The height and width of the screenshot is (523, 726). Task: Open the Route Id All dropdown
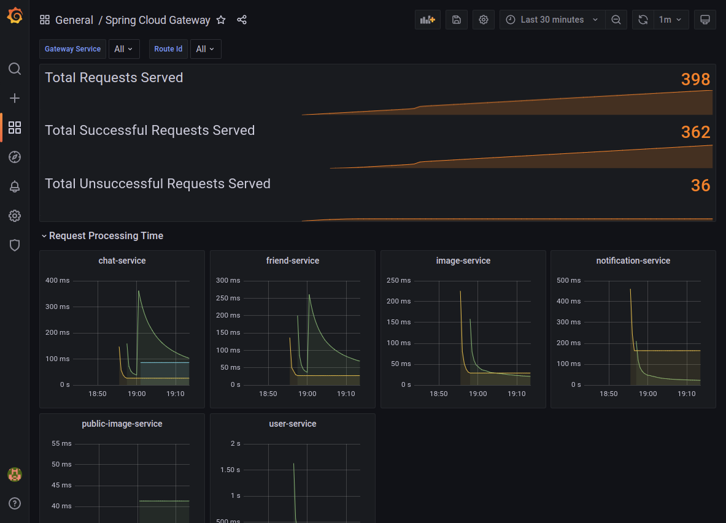coord(206,49)
